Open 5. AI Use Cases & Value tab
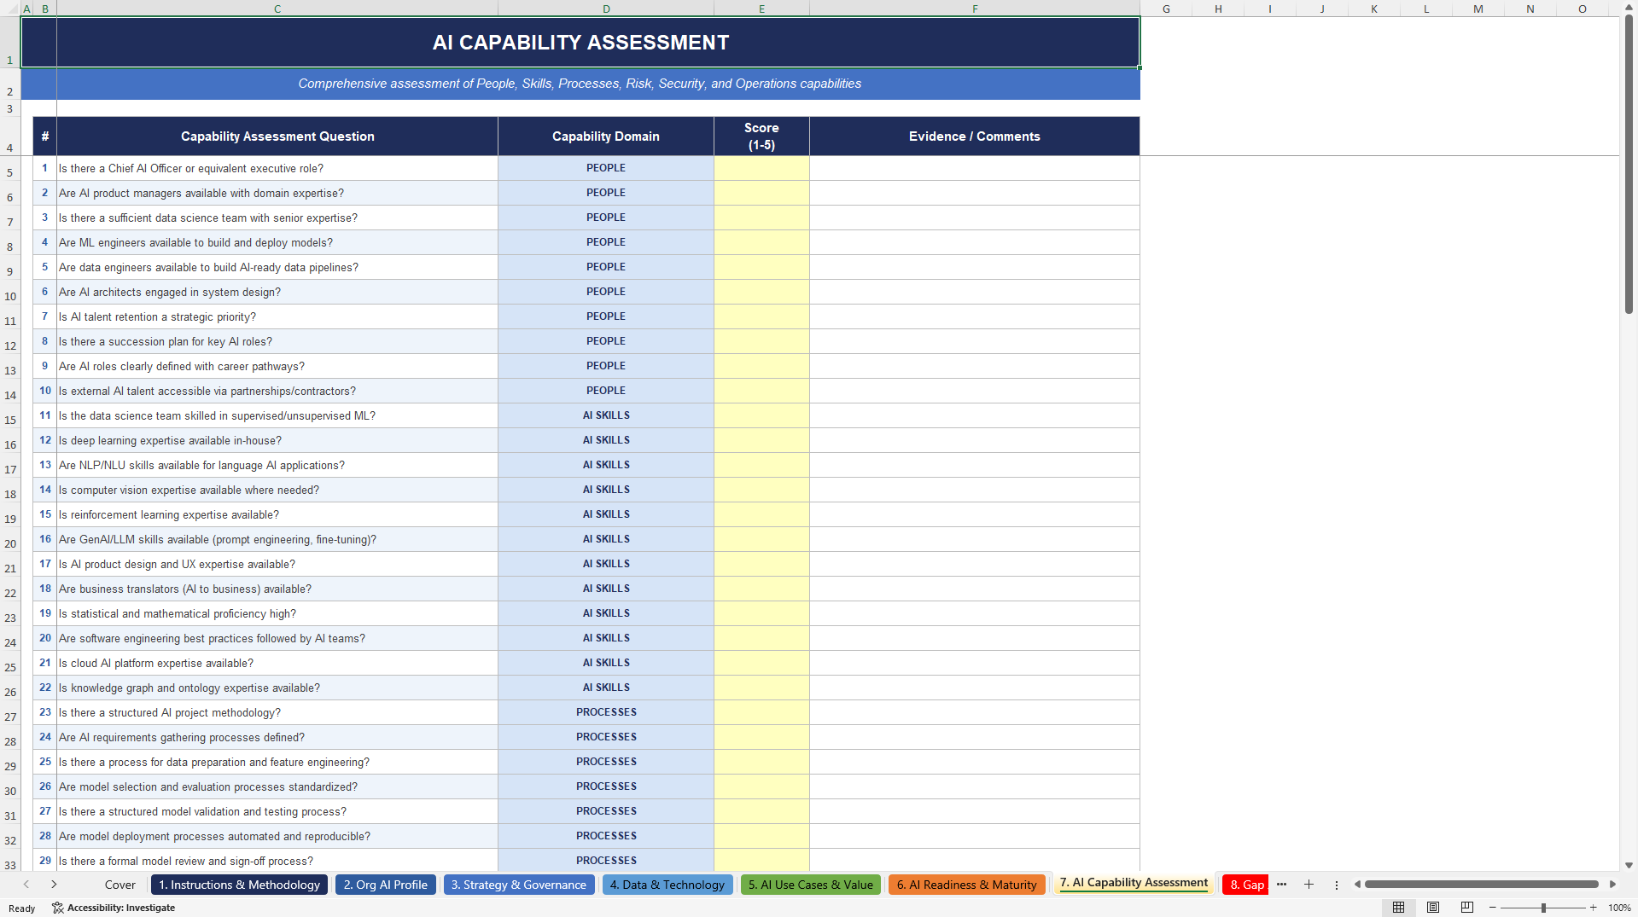The image size is (1638, 917). [x=811, y=885]
